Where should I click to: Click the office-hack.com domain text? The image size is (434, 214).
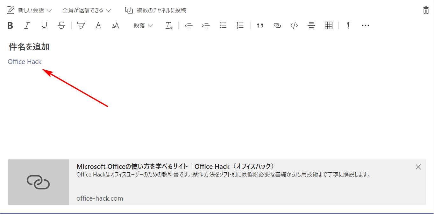[x=100, y=198]
